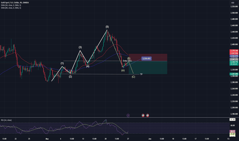Screen dimensions: 239x141
Task: Click the green 2,307.090 target price tag
Action: (x=234, y=74)
